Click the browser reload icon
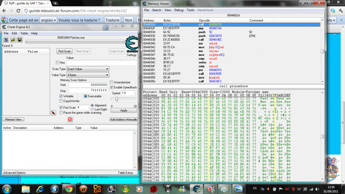 pos(18,11)
